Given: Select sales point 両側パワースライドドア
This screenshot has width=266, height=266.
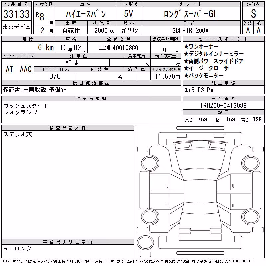Looking at the screenshot, I should point(214,61).
